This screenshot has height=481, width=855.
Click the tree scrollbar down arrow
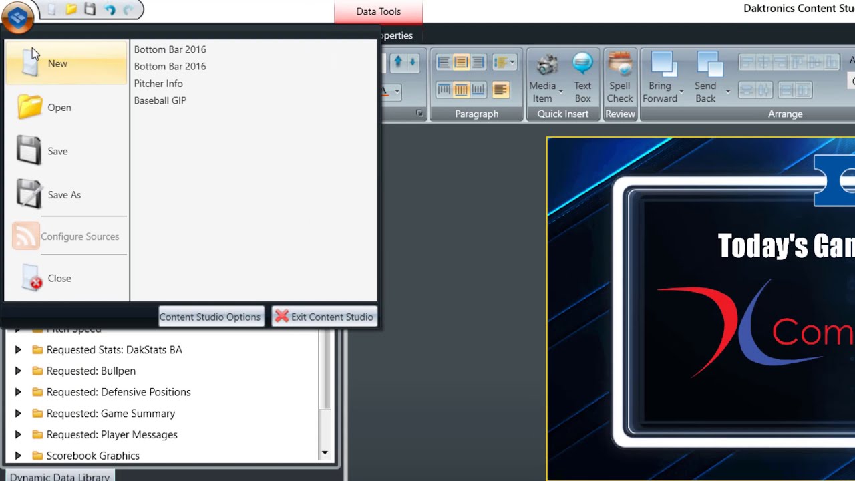pos(325,453)
